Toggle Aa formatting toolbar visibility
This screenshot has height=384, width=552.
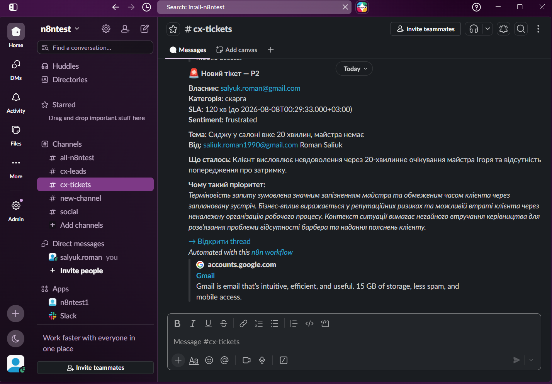tap(194, 360)
